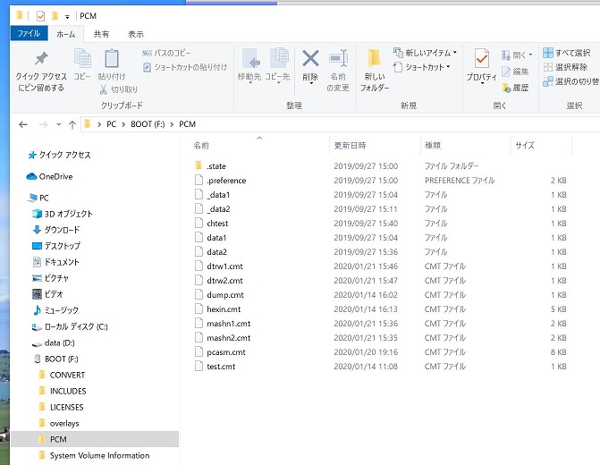Open Pictures (ピクチャ) in sidebar
The height and width of the screenshot is (465, 600).
(50, 278)
